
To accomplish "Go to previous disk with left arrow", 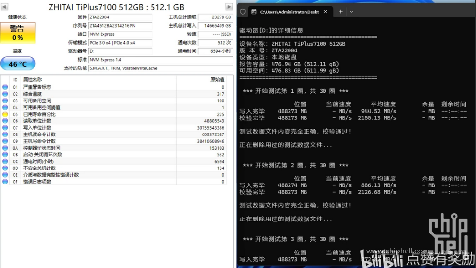I will point(4,7).
